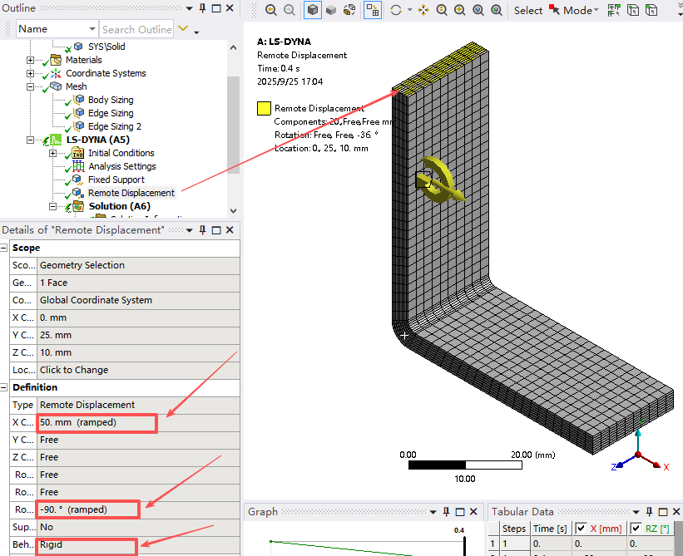The width and height of the screenshot is (683, 556).
Task: Collapse the LS-DYNA (A5) node
Action: (30, 140)
